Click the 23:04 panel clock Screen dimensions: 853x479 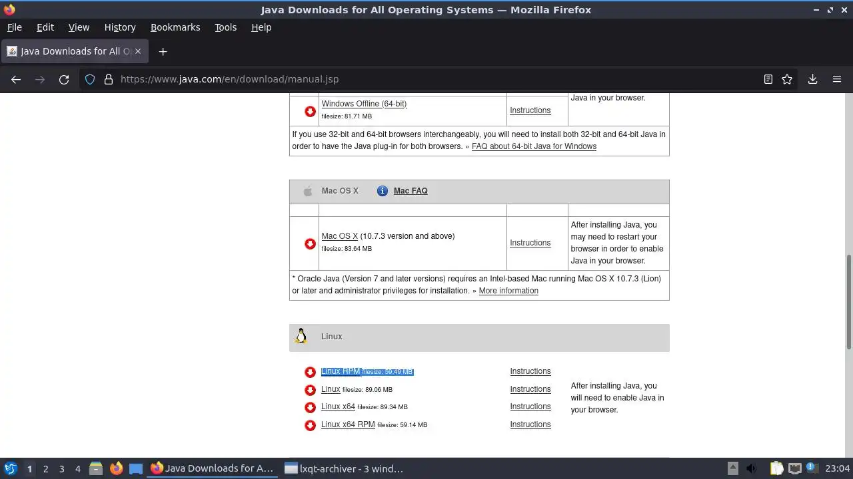[837, 468]
